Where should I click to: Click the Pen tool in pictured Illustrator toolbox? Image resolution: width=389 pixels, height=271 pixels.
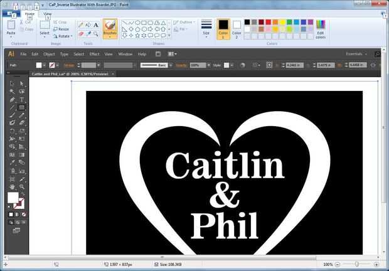(x=12, y=100)
